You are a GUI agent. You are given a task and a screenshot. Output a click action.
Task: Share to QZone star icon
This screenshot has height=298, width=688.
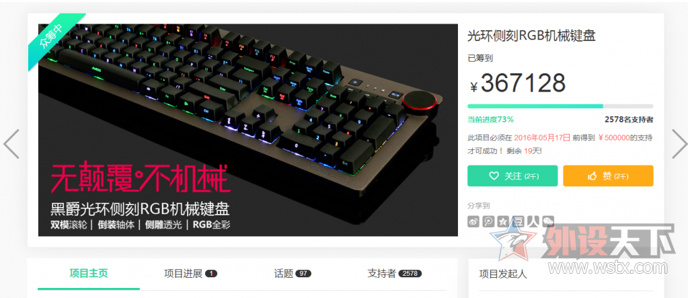pos(503,221)
